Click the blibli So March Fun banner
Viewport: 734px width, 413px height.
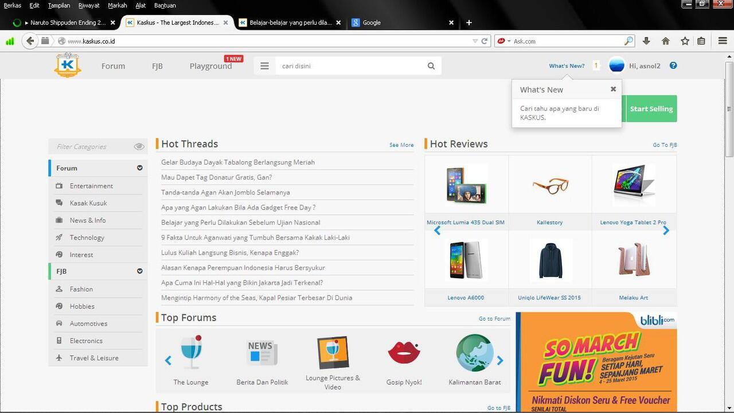point(596,362)
